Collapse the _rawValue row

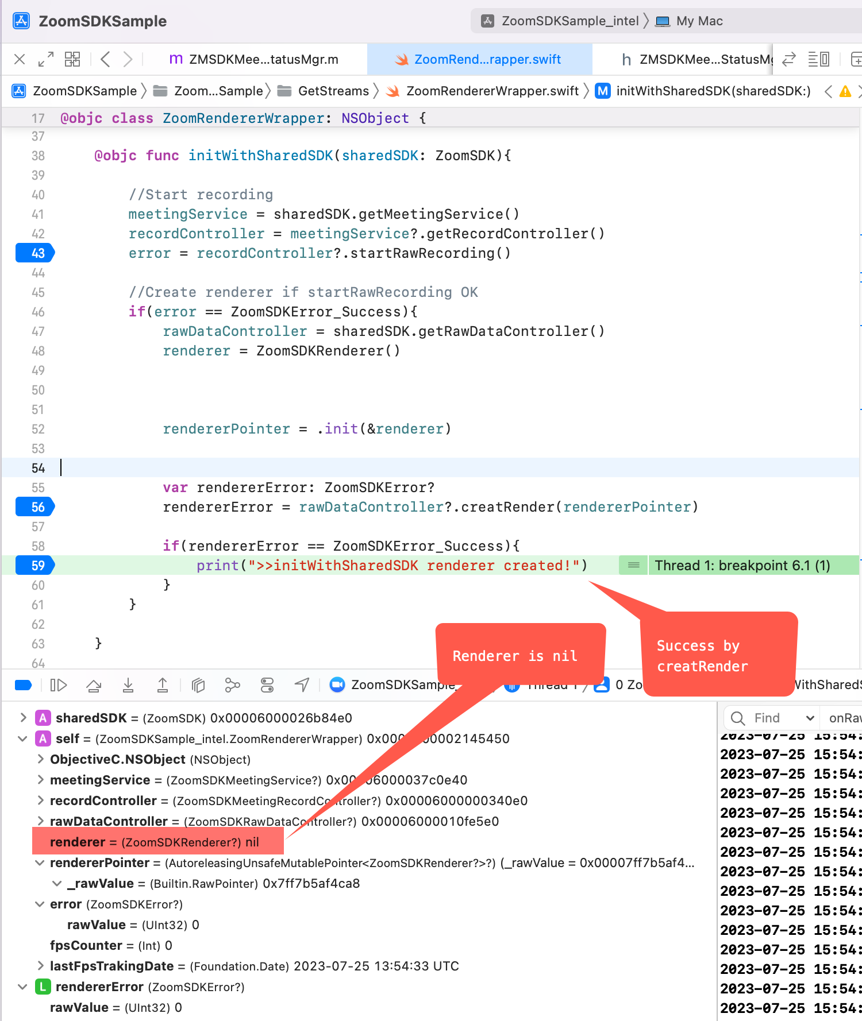pyautogui.click(x=57, y=883)
